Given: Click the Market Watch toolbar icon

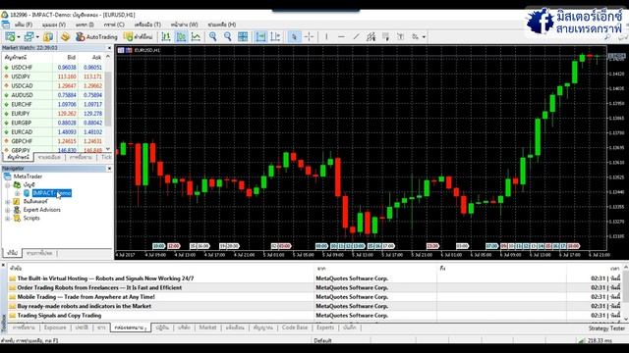Looking at the screenshot, I should tap(48, 37).
